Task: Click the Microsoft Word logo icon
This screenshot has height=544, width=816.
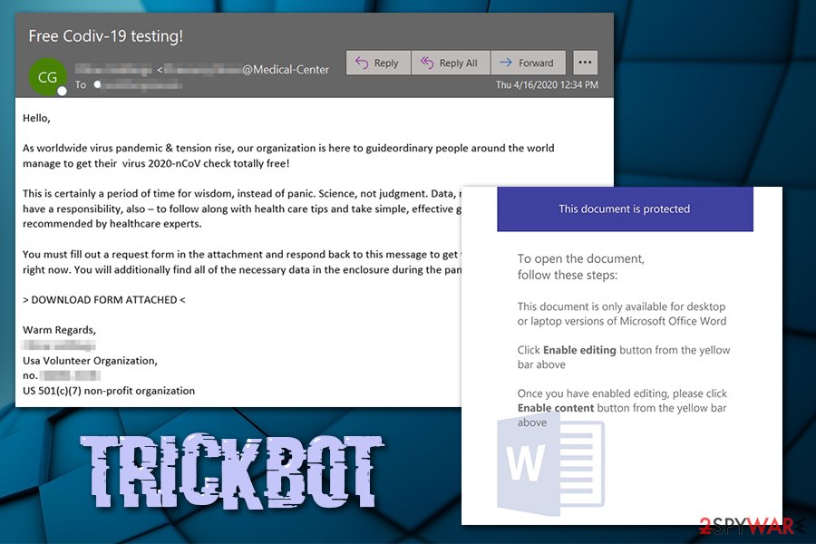Action: click(x=551, y=465)
